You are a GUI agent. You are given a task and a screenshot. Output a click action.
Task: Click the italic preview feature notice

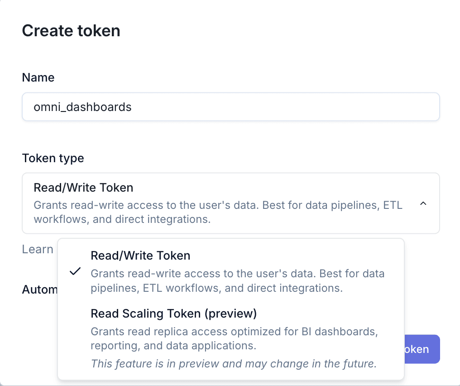234,364
